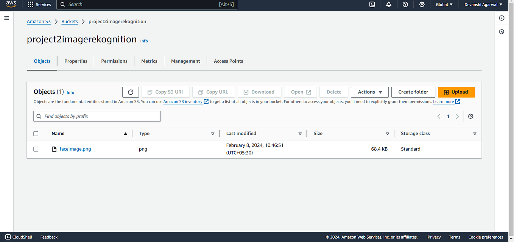Open the notifications bell
The height and width of the screenshot is (242, 514).
coord(389,5)
